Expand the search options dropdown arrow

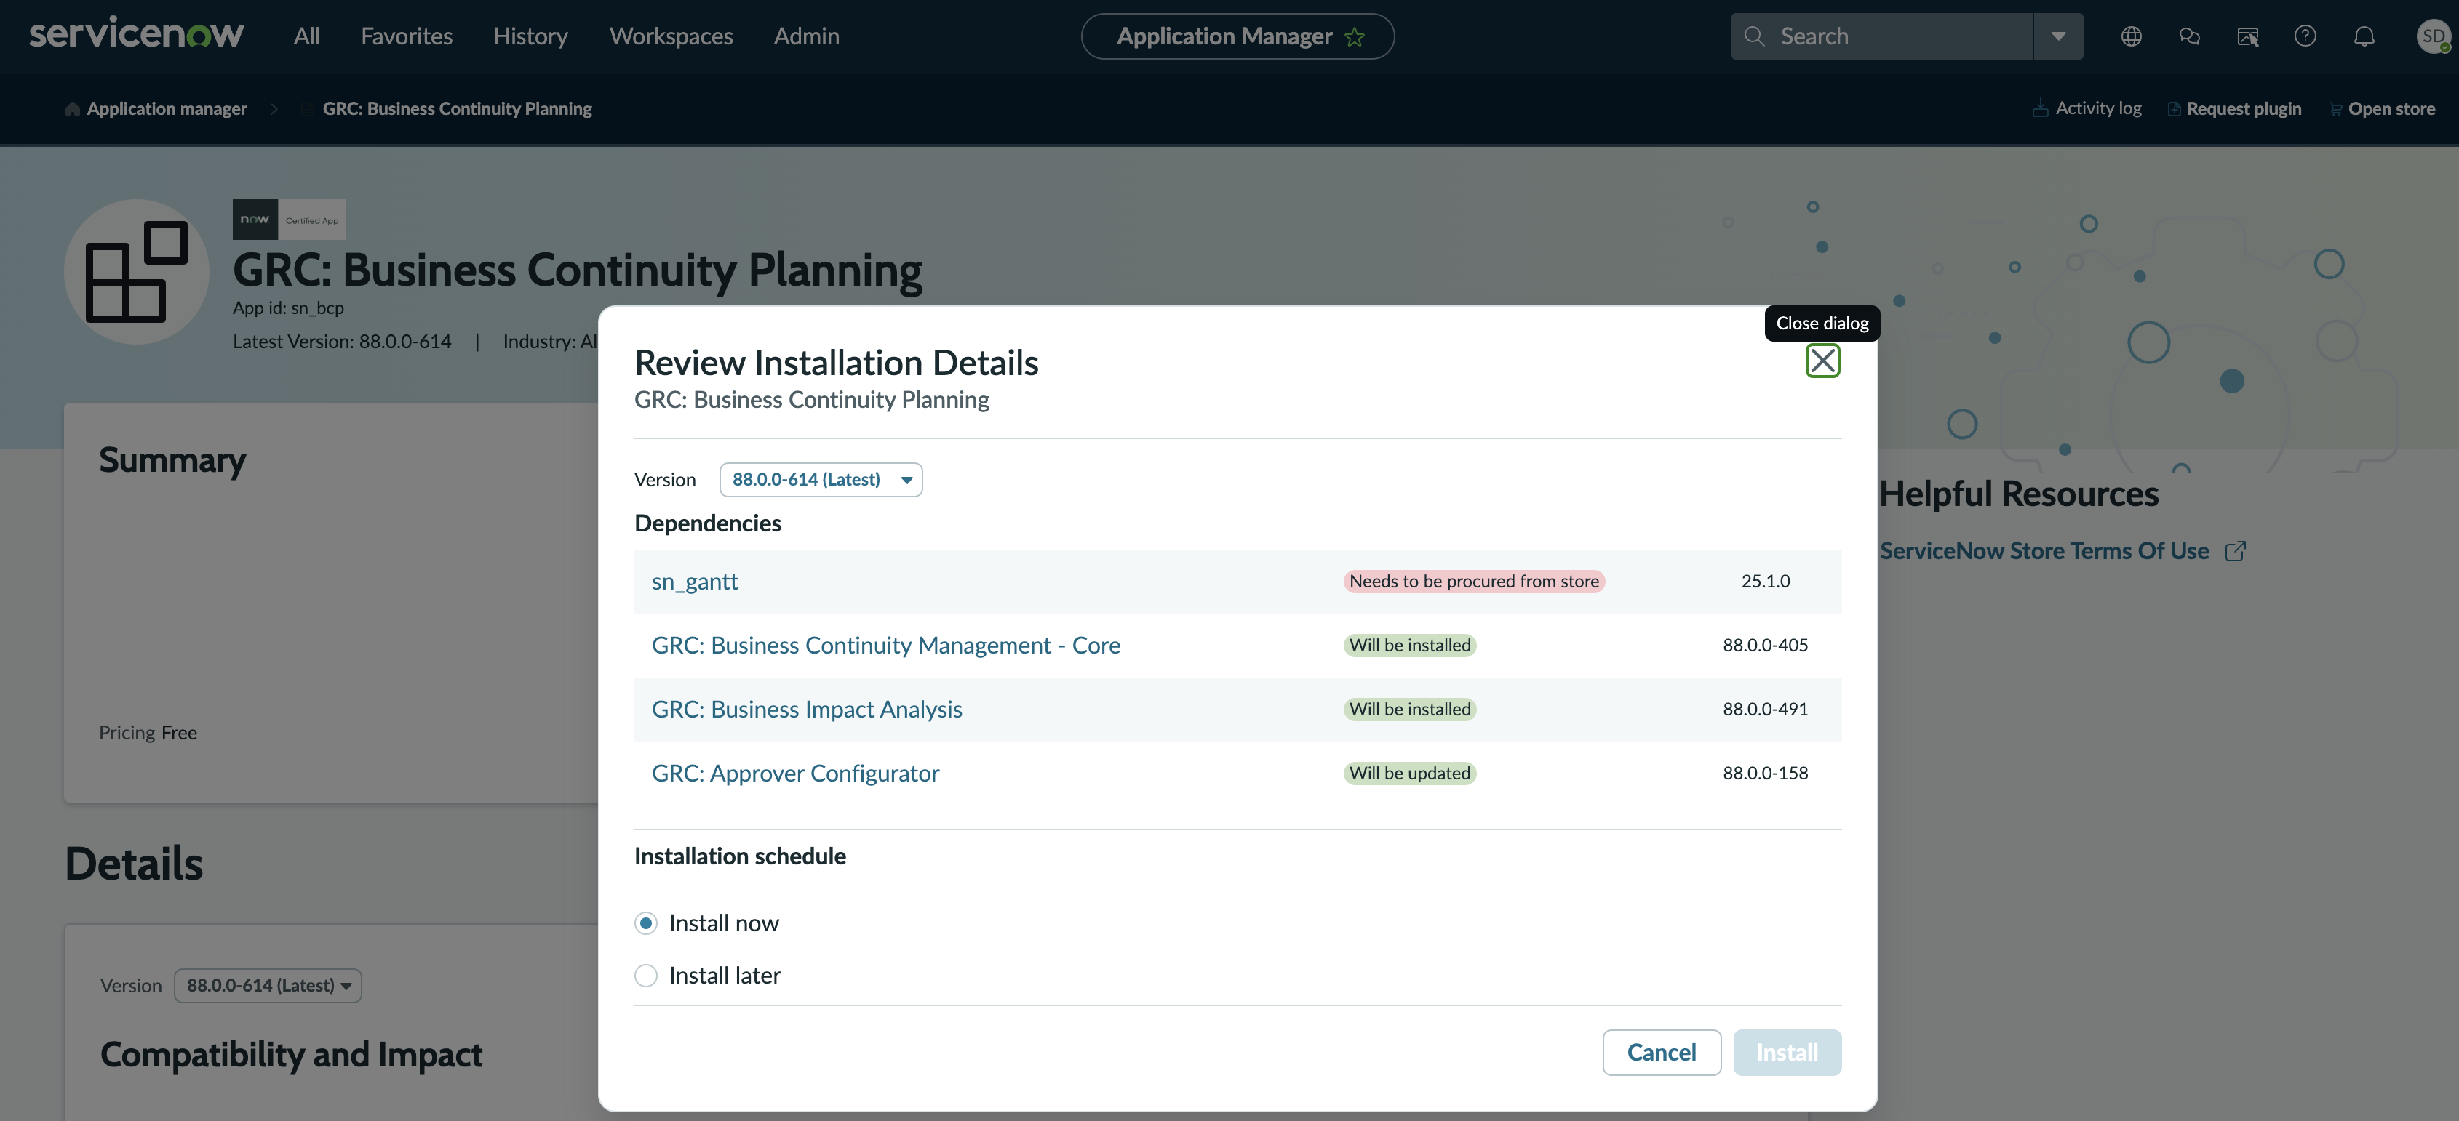[x=2058, y=36]
